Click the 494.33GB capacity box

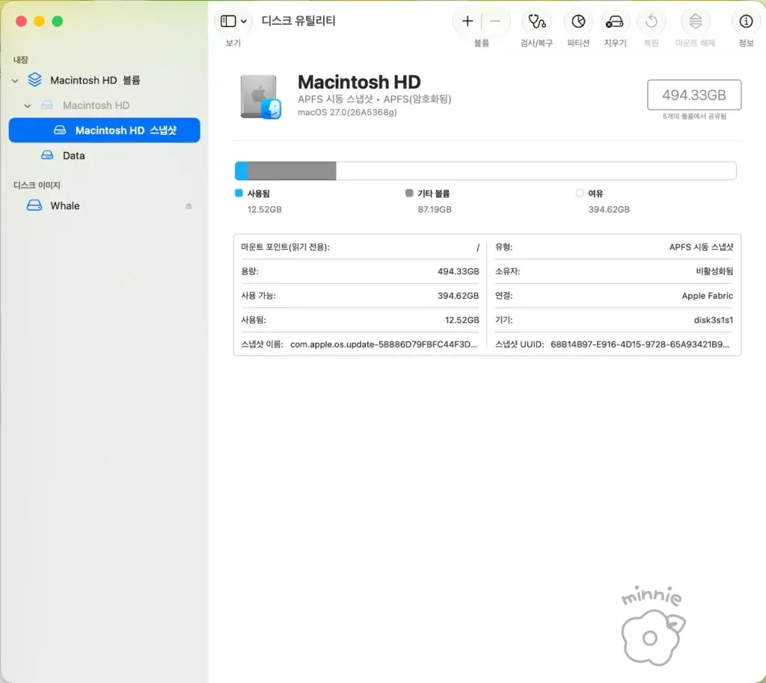pyautogui.click(x=693, y=95)
